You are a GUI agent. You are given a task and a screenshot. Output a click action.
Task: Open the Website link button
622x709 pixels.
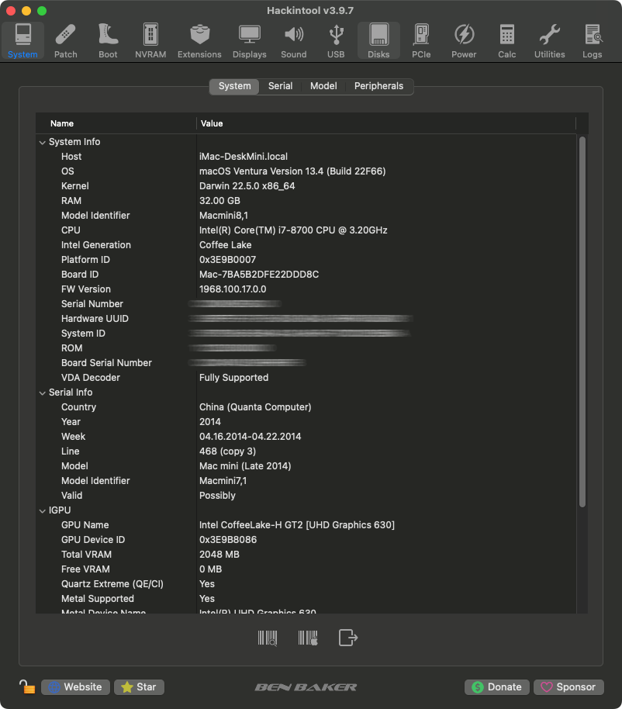coord(75,687)
